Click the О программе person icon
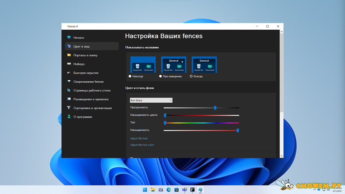Screen dimensions: 345x194 click(69, 116)
